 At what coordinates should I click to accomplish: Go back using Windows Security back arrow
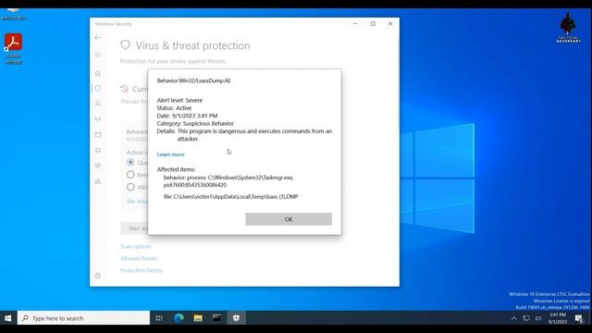98,37
